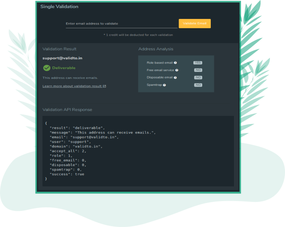Click the Spamtrap label

point(154,85)
